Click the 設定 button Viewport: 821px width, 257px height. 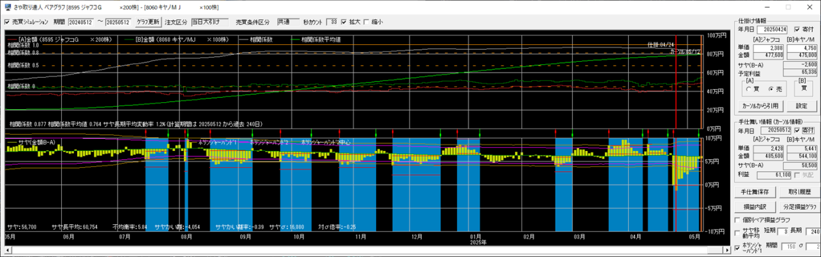click(801, 105)
